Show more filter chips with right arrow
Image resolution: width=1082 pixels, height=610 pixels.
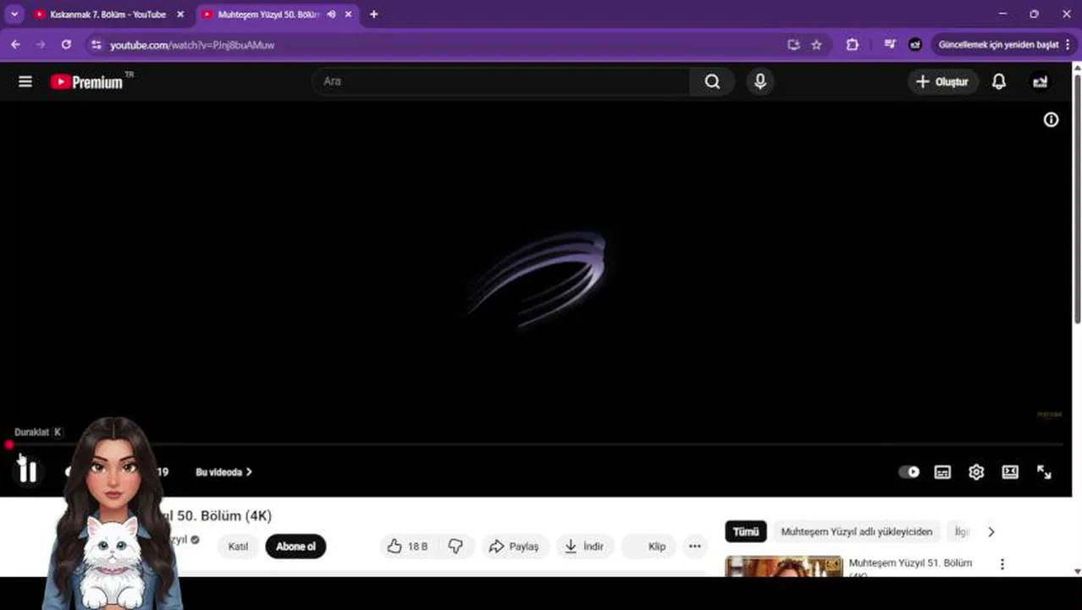click(991, 532)
